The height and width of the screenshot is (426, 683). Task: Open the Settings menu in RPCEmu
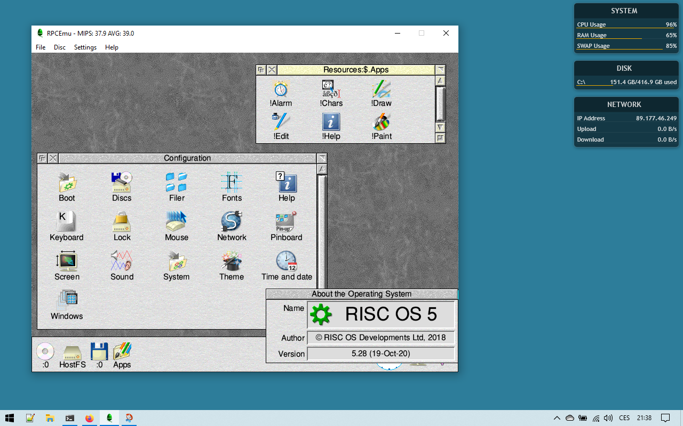coord(85,47)
